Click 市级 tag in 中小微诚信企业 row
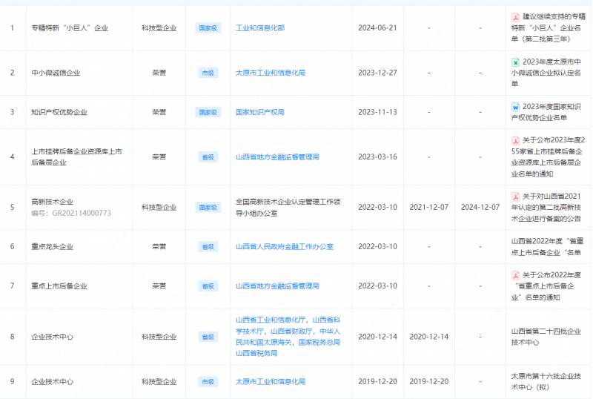 click(x=208, y=73)
